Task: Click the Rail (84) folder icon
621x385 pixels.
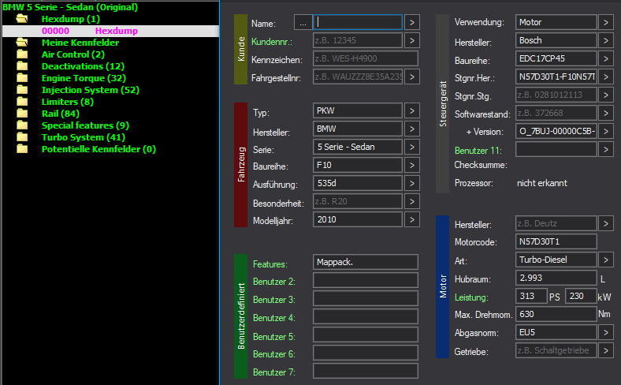Action: 22,114
